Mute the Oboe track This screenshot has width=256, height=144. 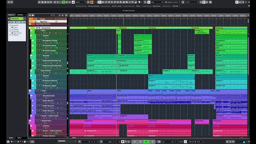[37, 30]
